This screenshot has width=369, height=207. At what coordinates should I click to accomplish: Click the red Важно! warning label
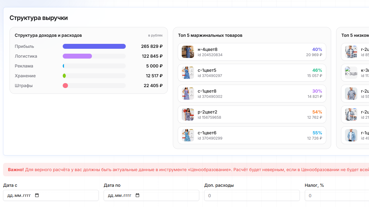(x=16, y=170)
